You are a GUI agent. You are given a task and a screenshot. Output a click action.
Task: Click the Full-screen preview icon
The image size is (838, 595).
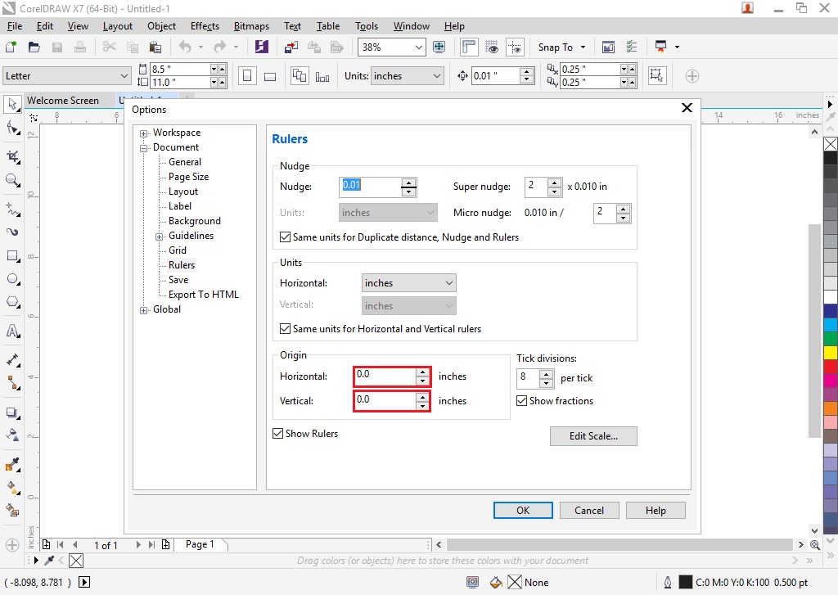coord(439,47)
